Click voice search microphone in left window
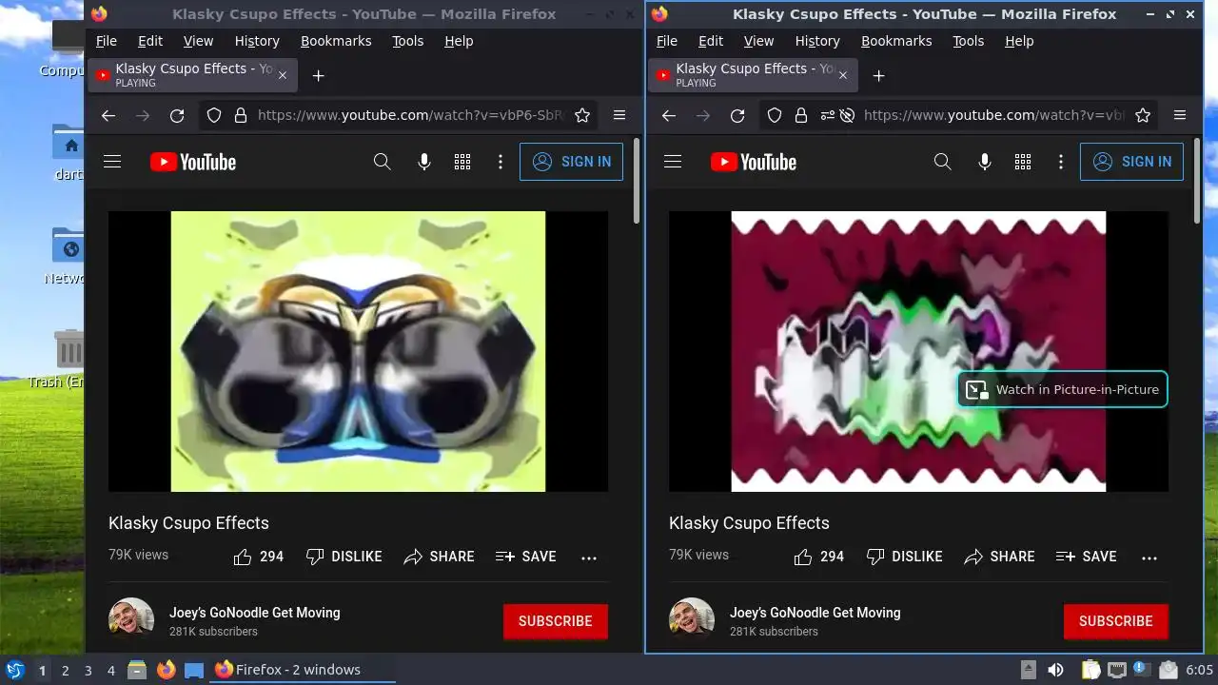Viewport: 1218px width, 685px height. coord(424,162)
